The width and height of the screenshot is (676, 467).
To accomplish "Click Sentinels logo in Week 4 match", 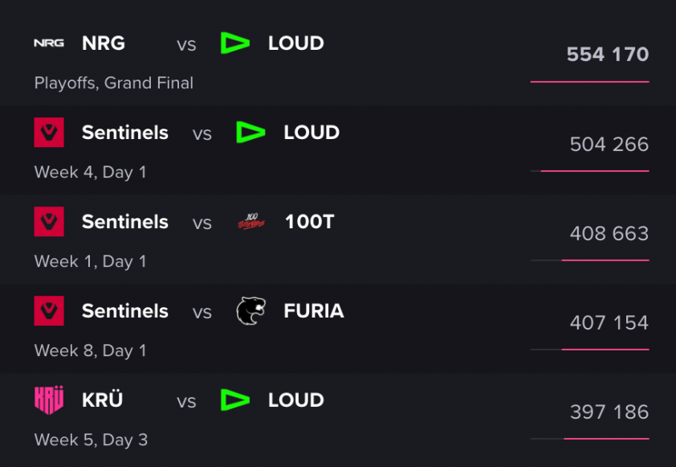I will pyautogui.click(x=49, y=132).
